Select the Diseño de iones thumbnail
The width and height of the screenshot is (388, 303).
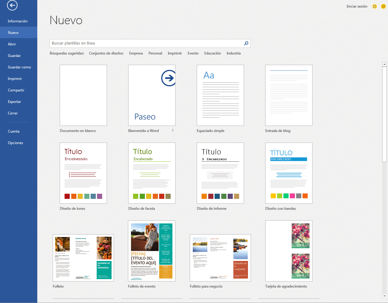(83, 173)
